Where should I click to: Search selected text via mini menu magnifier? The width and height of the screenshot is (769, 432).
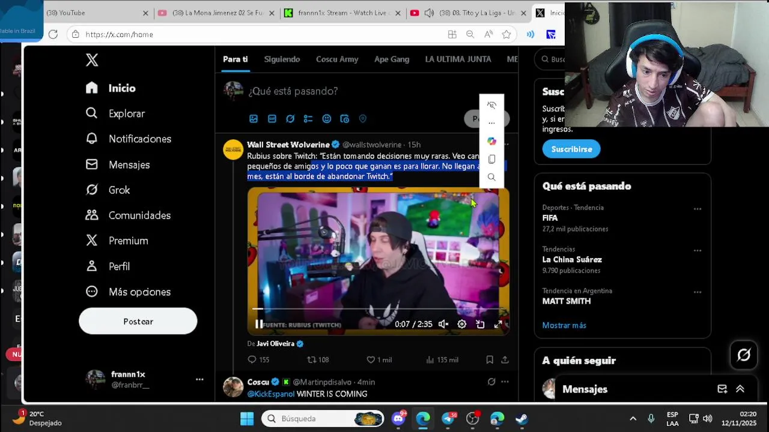(491, 177)
